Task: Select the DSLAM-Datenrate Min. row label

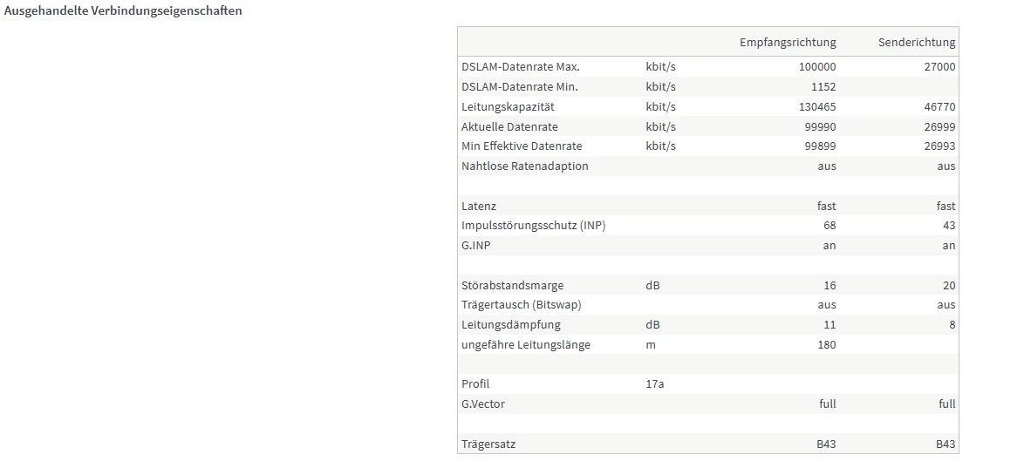Action: (x=520, y=86)
